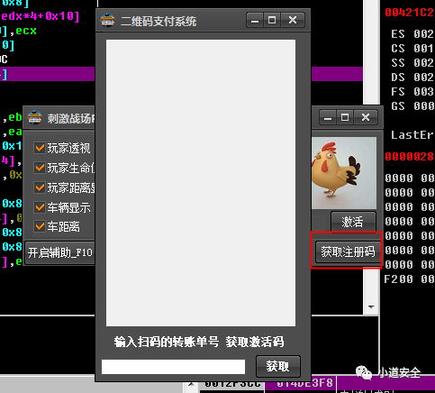Click the 刺激战场 window title icon
The image size is (435, 393).
tap(34, 118)
